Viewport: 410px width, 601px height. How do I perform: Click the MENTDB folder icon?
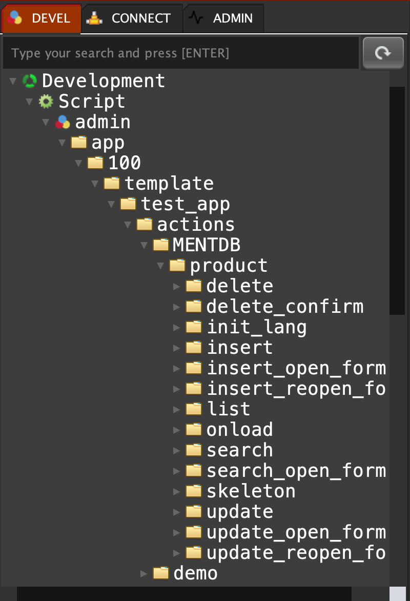point(161,245)
